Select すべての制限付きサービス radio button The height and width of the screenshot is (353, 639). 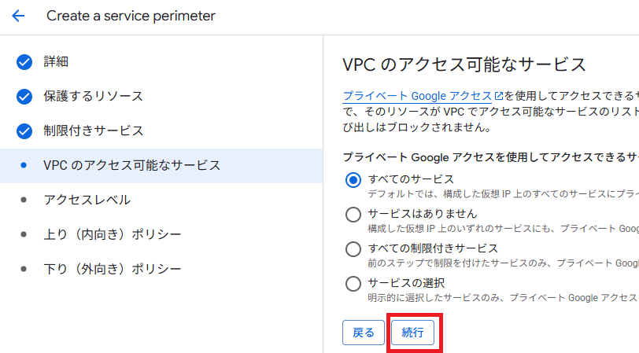pos(353,248)
